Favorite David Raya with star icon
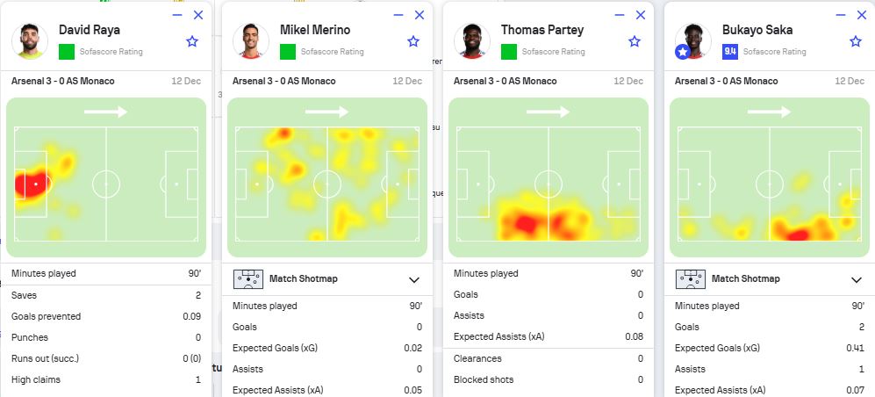This screenshot has width=875, height=397. (192, 40)
